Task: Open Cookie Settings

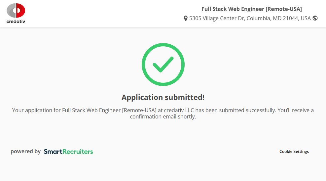Action: click(x=294, y=152)
